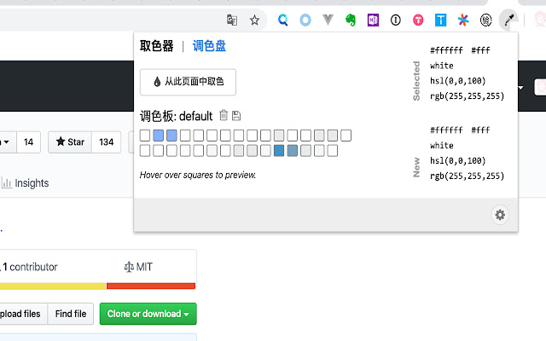The image size is (546, 341).
Task: Bookmark this page with the star icon
Action: 254,20
